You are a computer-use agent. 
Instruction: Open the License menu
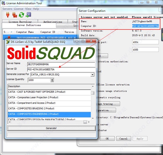click(x=19, y=9)
